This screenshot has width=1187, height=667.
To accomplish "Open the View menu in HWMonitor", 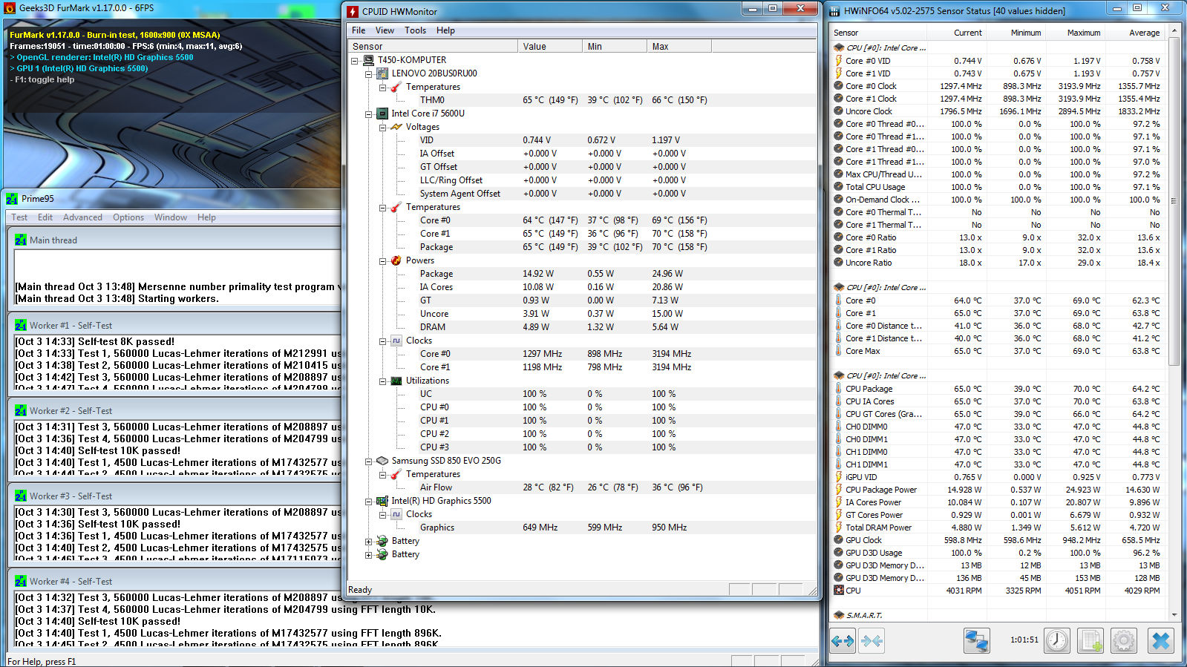I will pyautogui.click(x=385, y=30).
